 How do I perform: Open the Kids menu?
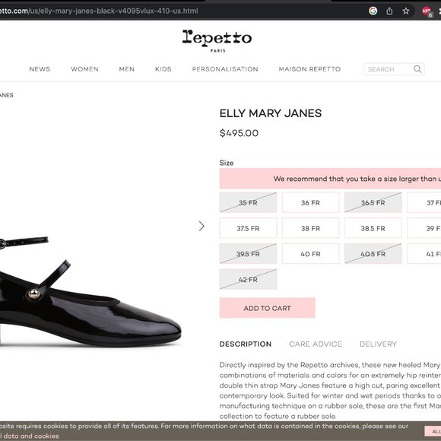[x=163, y=69]
